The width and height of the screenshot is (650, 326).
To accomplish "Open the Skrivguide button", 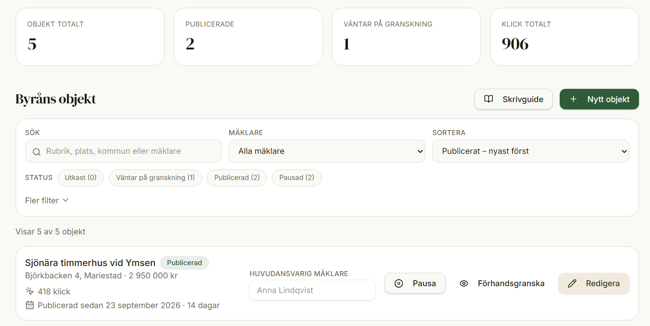I will click(x=513, y=99).
